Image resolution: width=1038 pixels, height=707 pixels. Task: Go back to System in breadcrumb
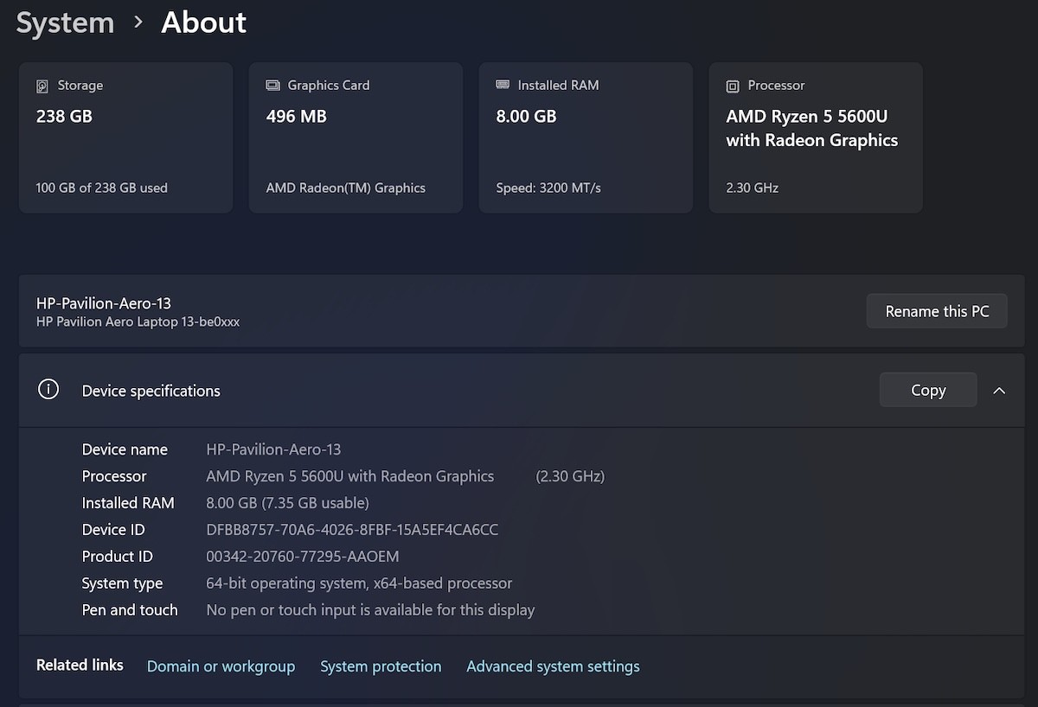[x=66, y=22]
